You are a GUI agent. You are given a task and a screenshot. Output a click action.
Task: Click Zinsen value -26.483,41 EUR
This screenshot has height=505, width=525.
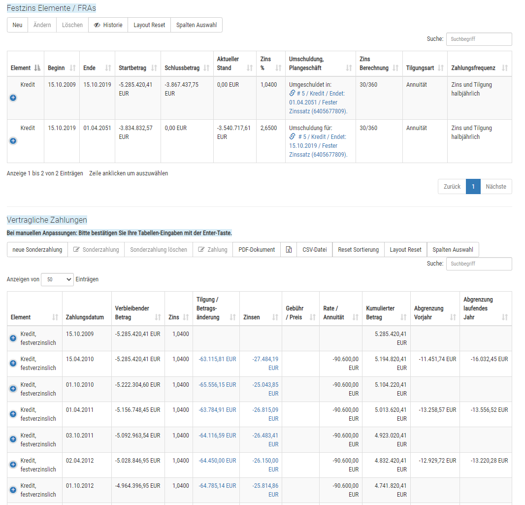(265, 439)
